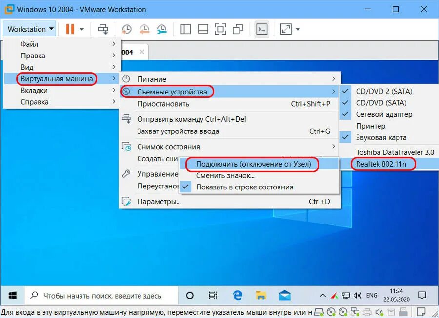Click first CD/DVD icon in VMware status bar
This screenshot has height=318, width=439.
point(331,312)
